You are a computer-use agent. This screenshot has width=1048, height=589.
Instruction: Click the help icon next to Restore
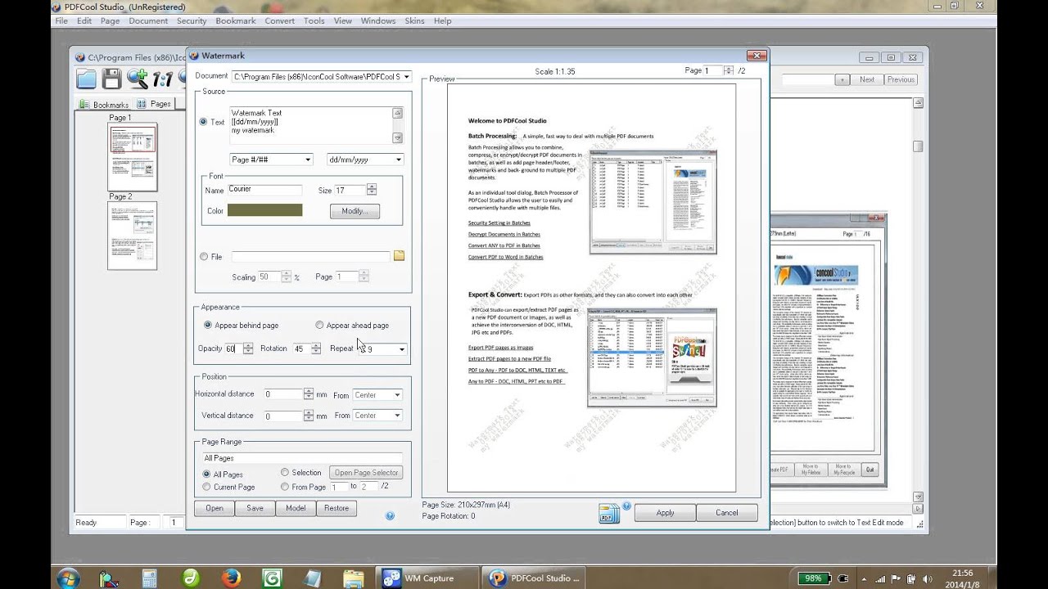click(390, 516)
